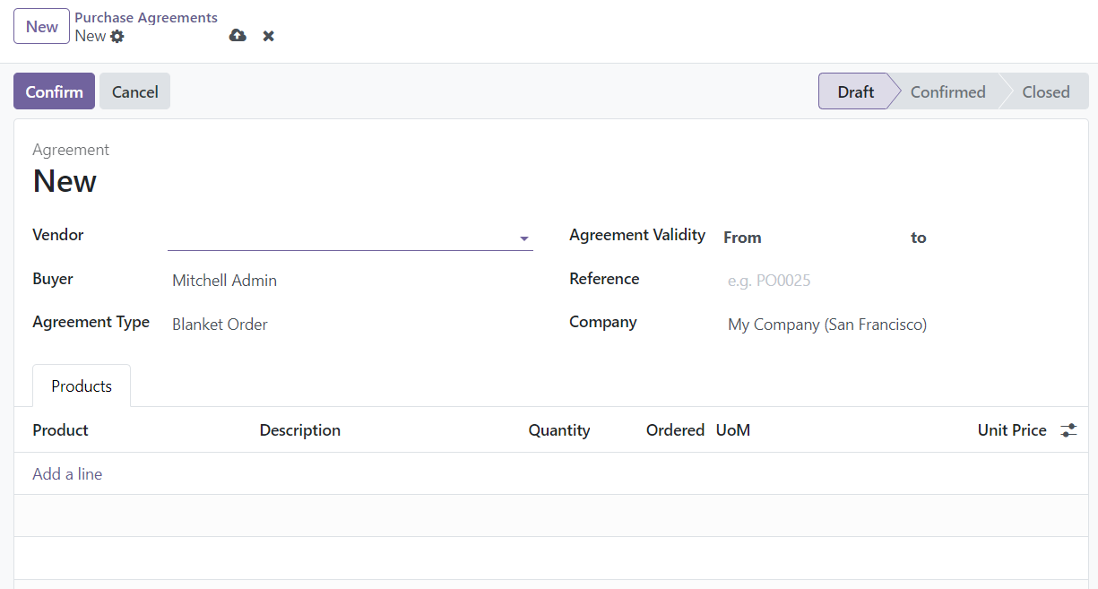
Task: Expand the Vendor dropdown arrow
Action: click(523, 238)
